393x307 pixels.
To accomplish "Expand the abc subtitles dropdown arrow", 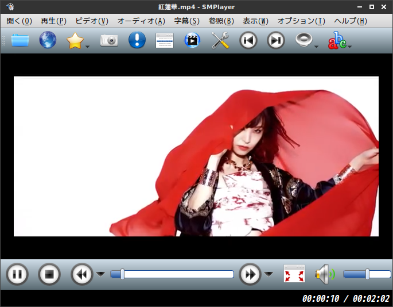I will point(349,47).
